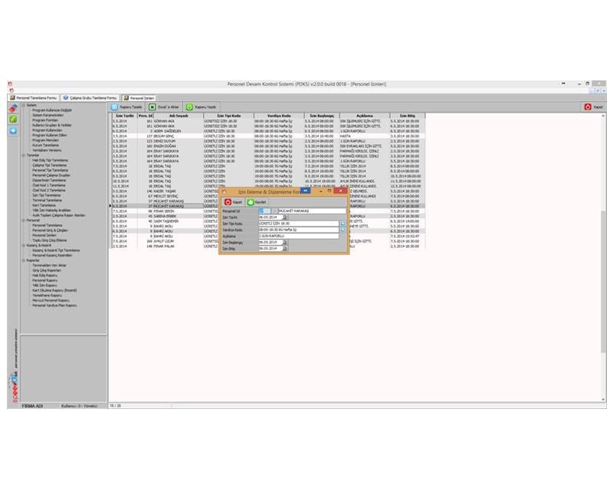Click the Açıklama text field in dialog
This screenshot has height=490, width=613.
299,236
